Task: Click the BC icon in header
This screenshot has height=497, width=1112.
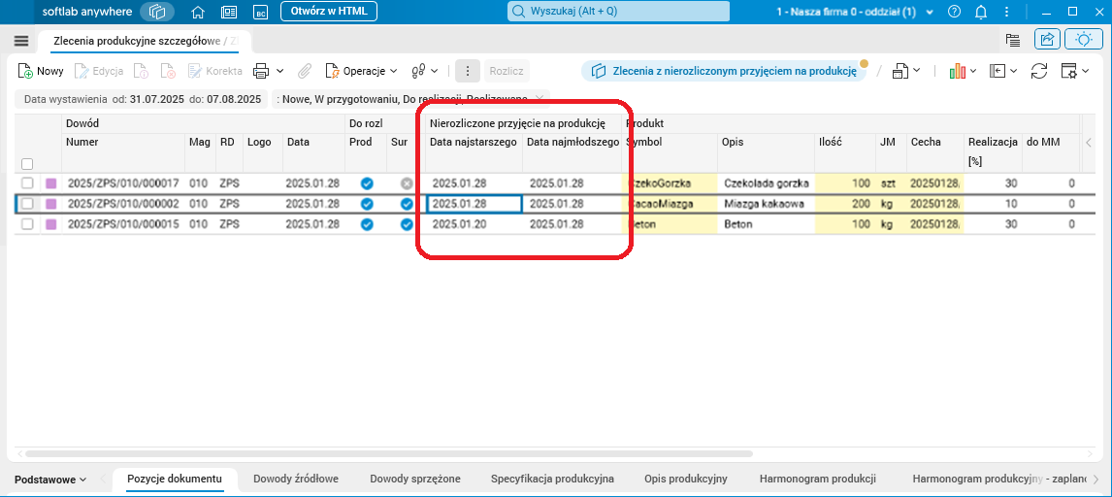Action: (260, 12)
